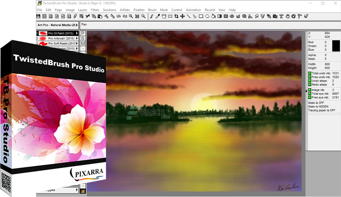This screenshot has height=197, width=341.
Task: Toggle the green indicator next to Image mb
Action: [x=310, y=90]
